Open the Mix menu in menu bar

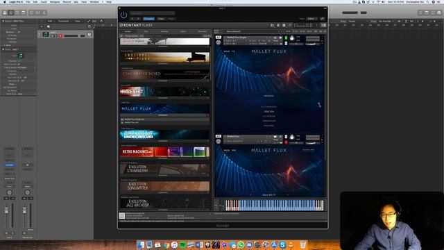click(76, 1)
